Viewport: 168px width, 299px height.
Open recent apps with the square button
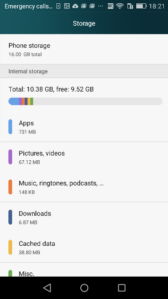[121, 288]
